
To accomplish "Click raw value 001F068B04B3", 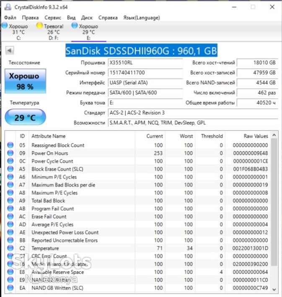I will [x=250, y=169].
